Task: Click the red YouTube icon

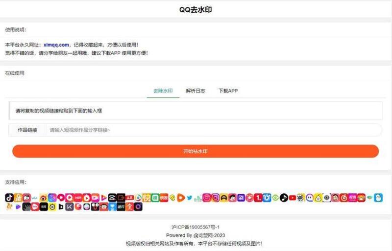Action: click(292, 198)
